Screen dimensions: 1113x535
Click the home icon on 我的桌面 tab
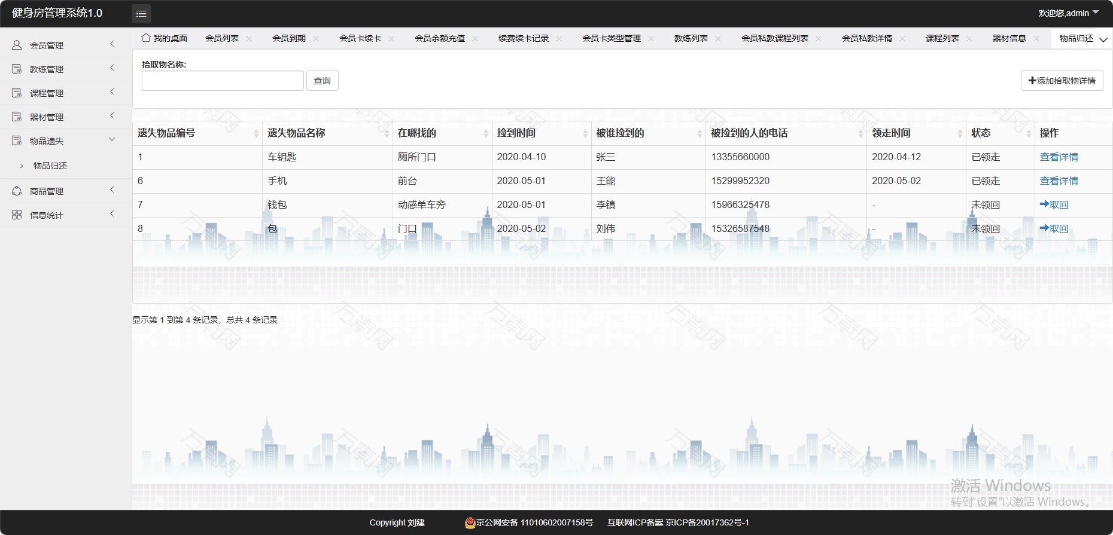[x=146, y=38]
